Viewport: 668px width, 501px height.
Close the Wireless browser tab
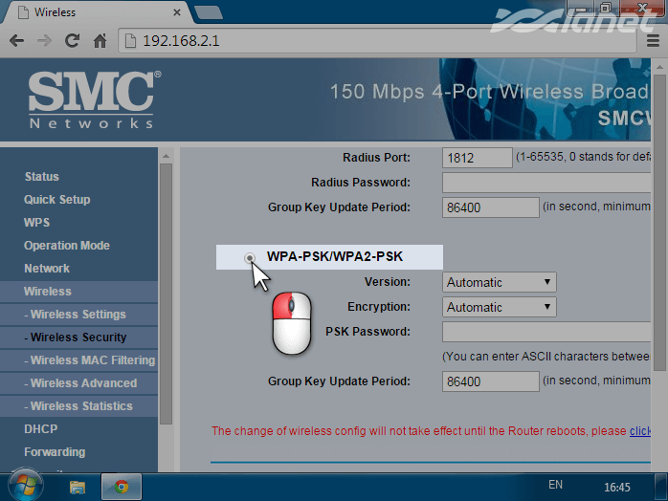pos(177,12)
